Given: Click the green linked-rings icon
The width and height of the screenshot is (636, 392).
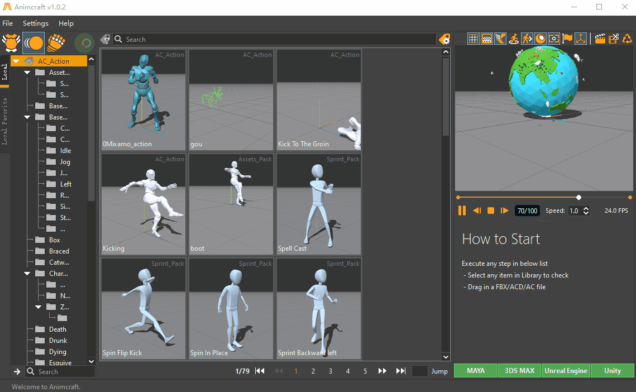Looking at the screenshot, I should (84, 42).
